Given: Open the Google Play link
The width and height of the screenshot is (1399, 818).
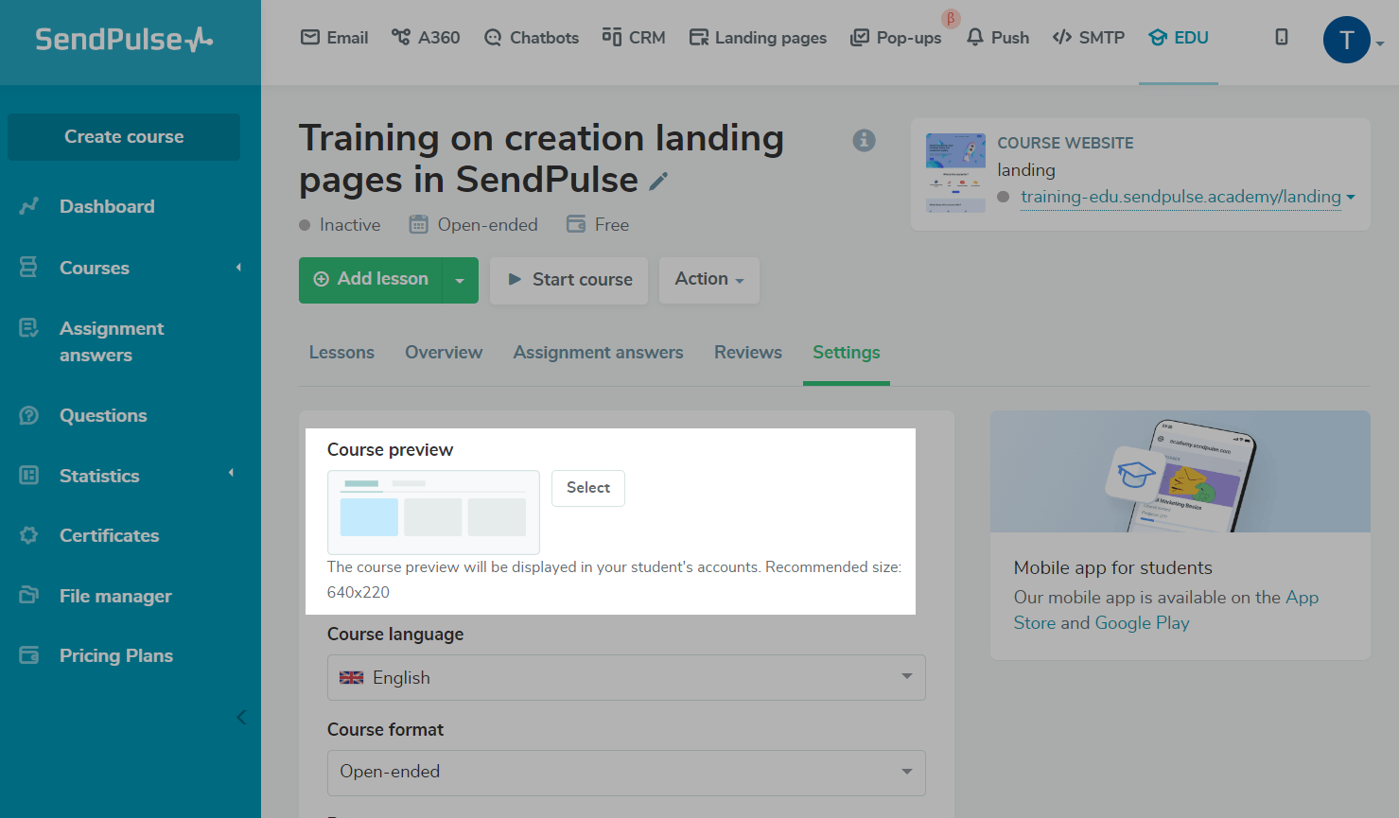Looking at the screenshot, I should (x=1142, y=623).
